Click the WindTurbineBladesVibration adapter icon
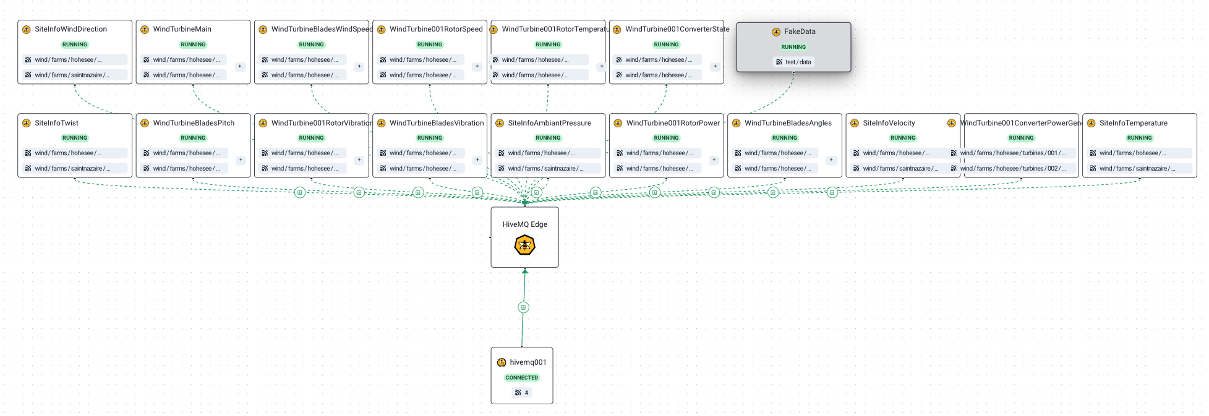Image resolution: width=1209 pixels, height=416 pixels. (382, 123)
